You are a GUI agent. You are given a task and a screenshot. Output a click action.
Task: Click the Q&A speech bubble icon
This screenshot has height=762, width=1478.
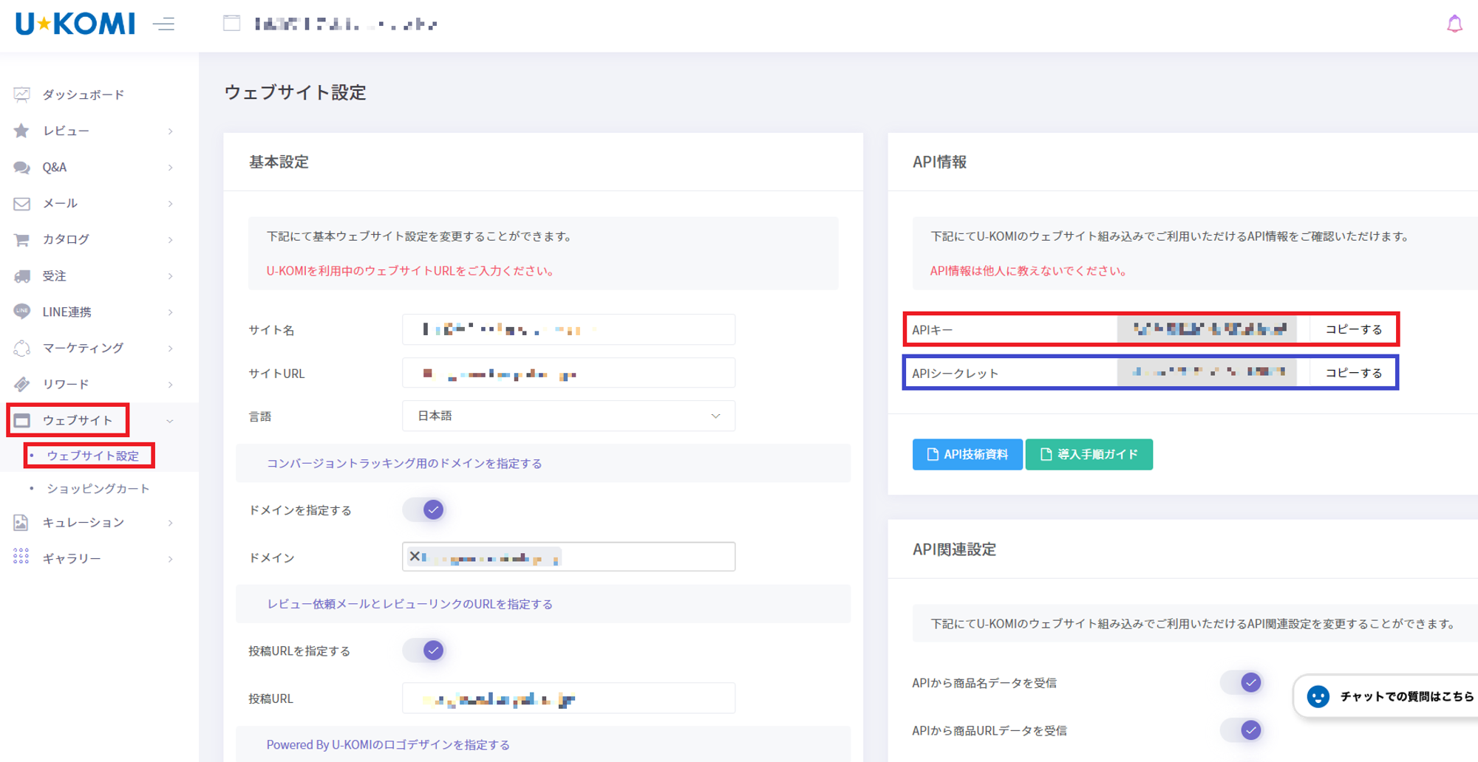coord(21,168)
